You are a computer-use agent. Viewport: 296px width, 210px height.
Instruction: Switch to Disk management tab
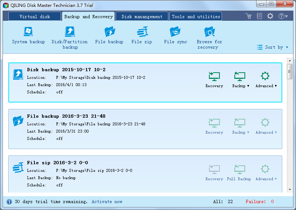(142, 17)
